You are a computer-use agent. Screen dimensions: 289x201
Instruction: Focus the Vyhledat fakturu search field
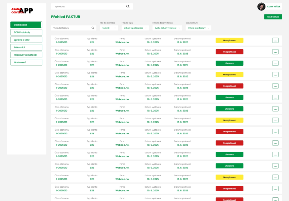[x=71, y=28]
